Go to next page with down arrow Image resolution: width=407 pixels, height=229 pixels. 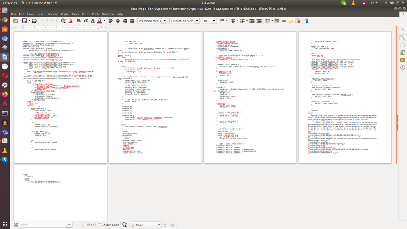[x=172, y=225]
